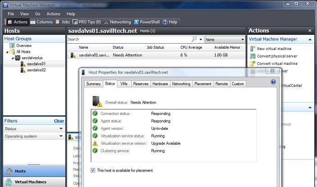
Task: Open the Summary tab in Host Properties
Action: 93,84
